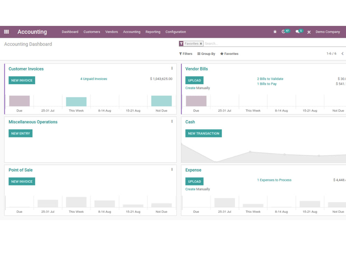Click This Week bar in Point of Sale chart

[76, 202]
